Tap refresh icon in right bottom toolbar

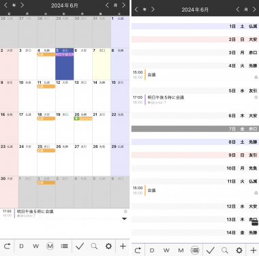[138, 251]
